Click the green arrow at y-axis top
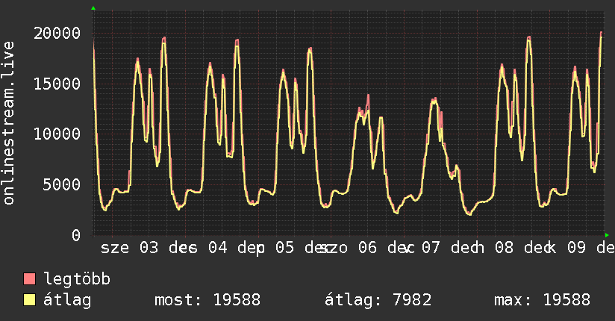Screen dimensions: 615x321 point(93,8)
